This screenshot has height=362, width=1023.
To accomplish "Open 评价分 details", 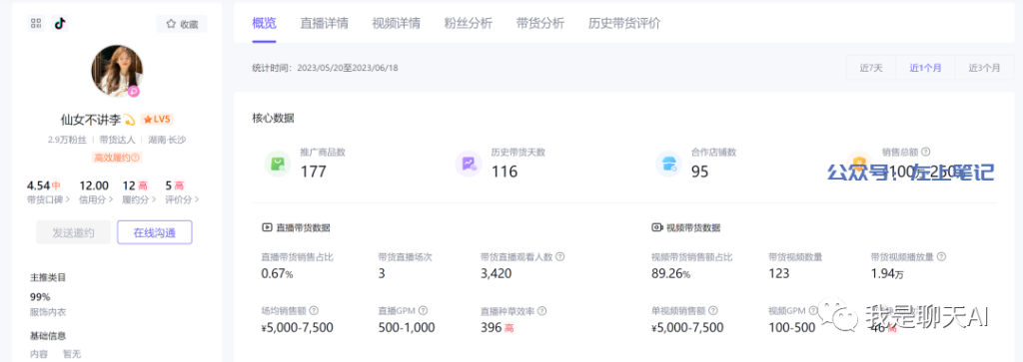I will [182, 199].
